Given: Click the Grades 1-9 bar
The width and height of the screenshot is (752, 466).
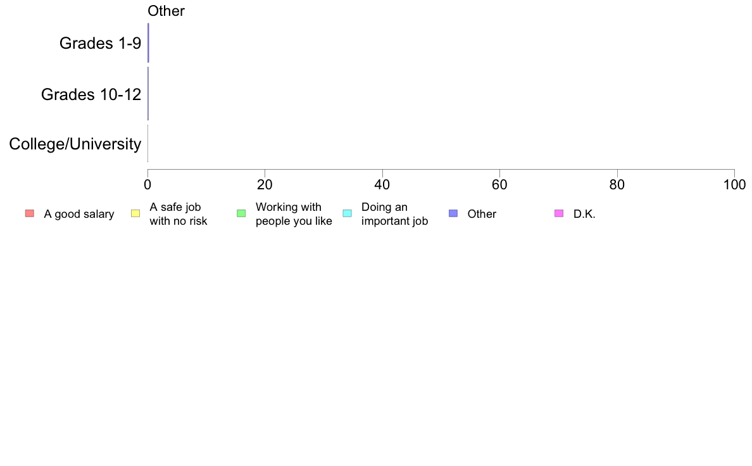Looking at the screenshot, I should 148,42.
